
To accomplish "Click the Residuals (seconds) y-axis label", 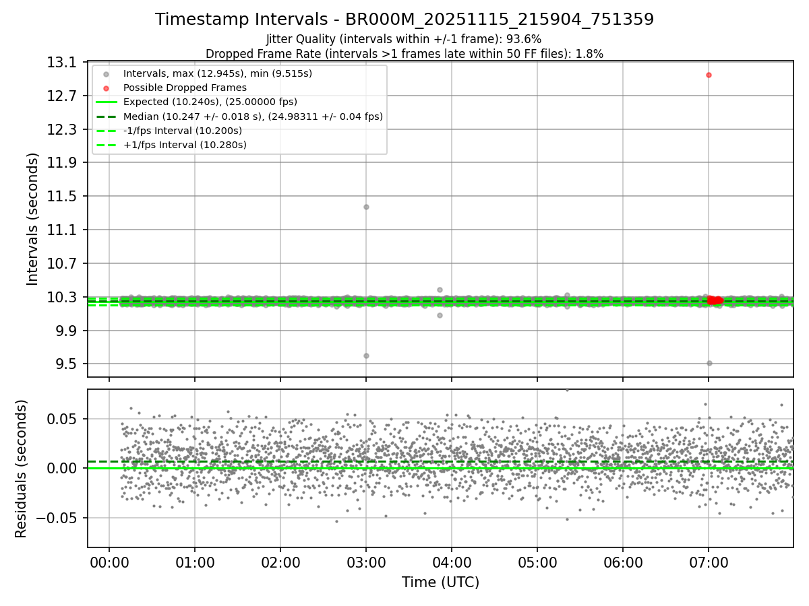I will point(22,468).
